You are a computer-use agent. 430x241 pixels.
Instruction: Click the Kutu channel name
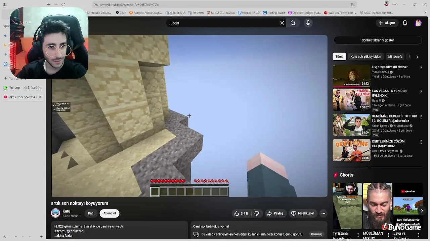[x=66, y=211]
